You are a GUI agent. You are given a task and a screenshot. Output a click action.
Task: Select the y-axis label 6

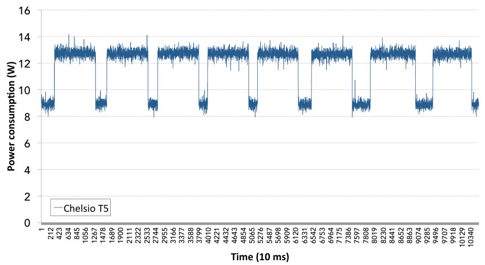point(27,144)
